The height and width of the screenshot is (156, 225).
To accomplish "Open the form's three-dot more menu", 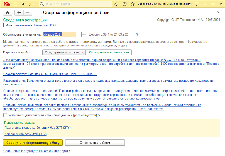I will [x=211, y=12].
